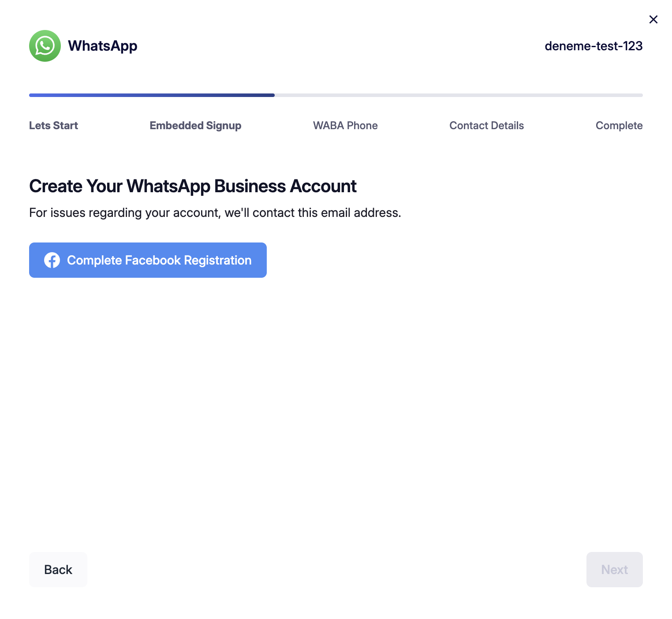
Task: Click the deneme-test-123 account name
Action: (x=594, y=46)
